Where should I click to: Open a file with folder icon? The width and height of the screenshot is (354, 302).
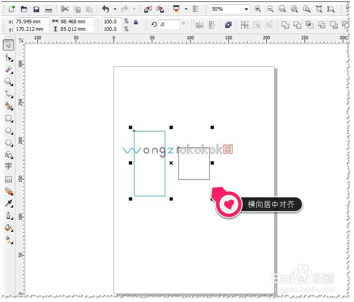(x=24, y=9)
